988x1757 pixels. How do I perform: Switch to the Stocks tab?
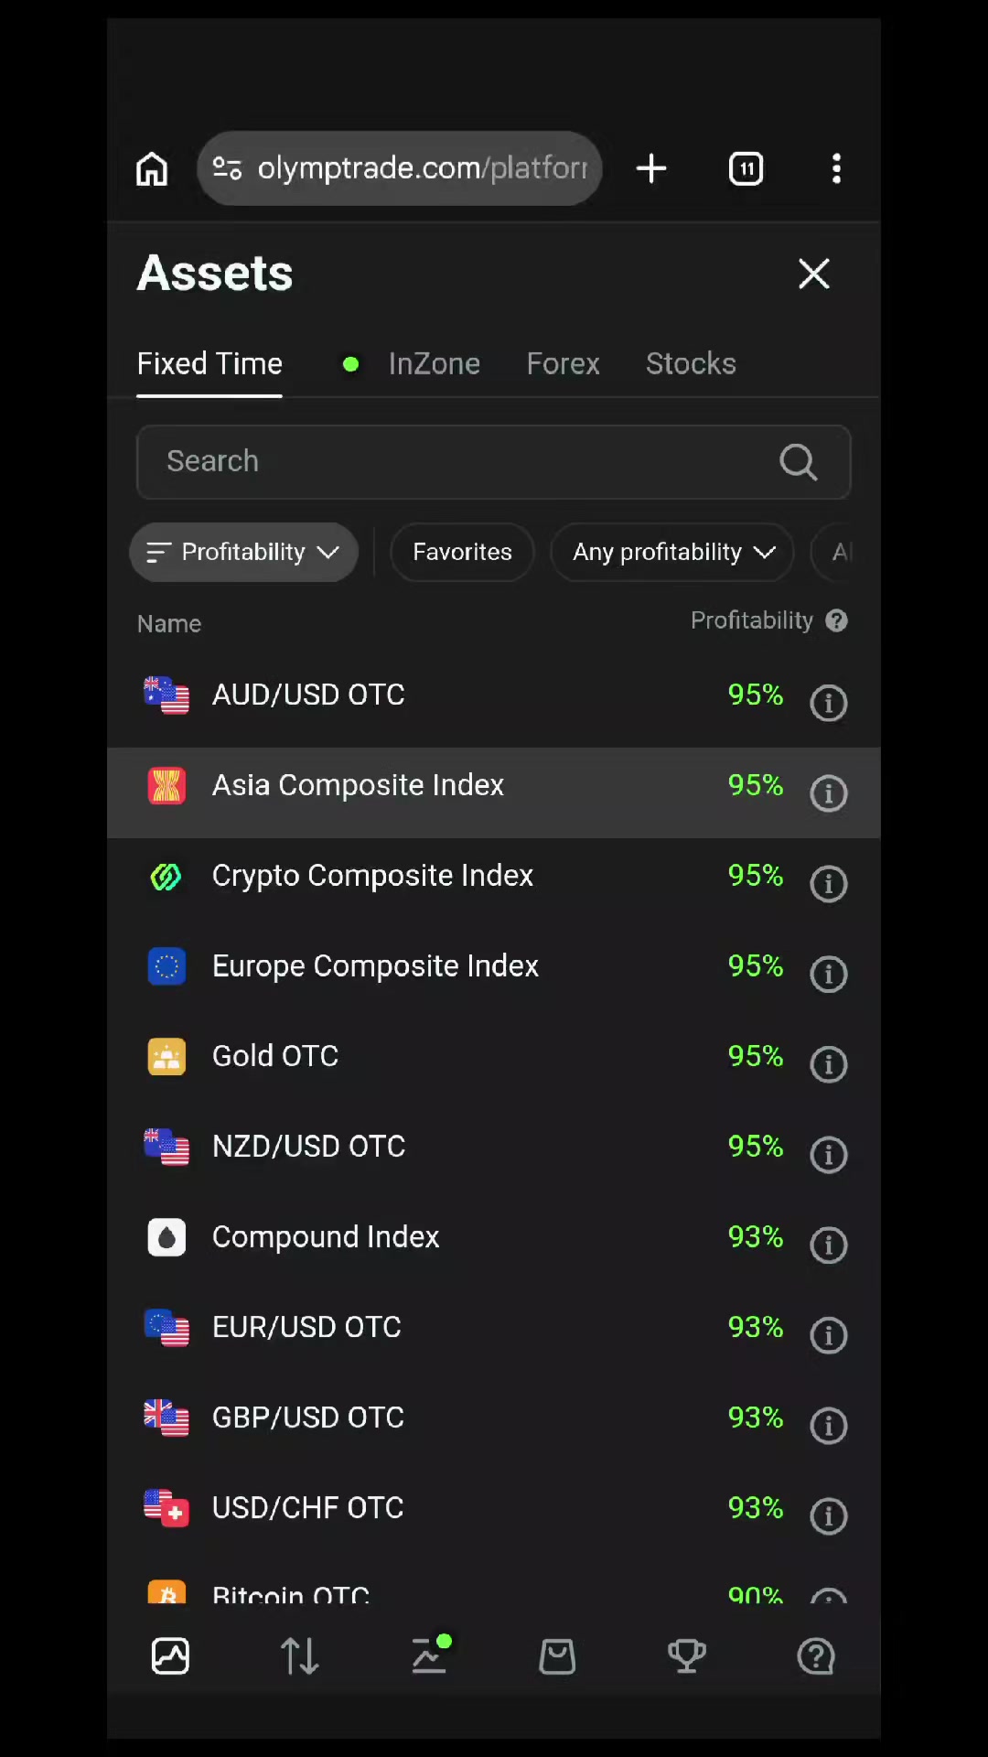click(x=691, y=363)
